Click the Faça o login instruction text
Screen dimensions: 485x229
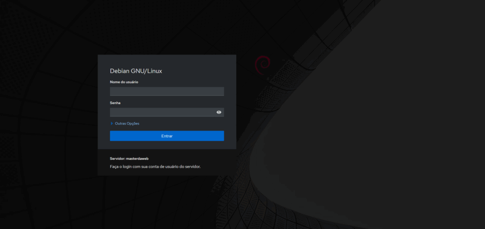point(155,167)
